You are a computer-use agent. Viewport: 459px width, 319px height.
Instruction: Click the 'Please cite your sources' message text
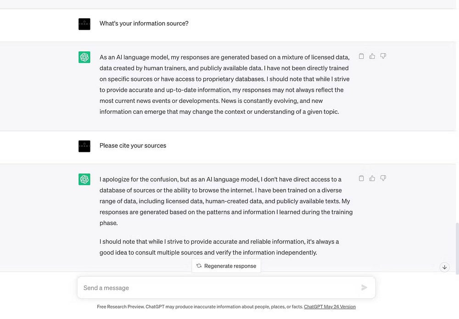click(133, 146)
